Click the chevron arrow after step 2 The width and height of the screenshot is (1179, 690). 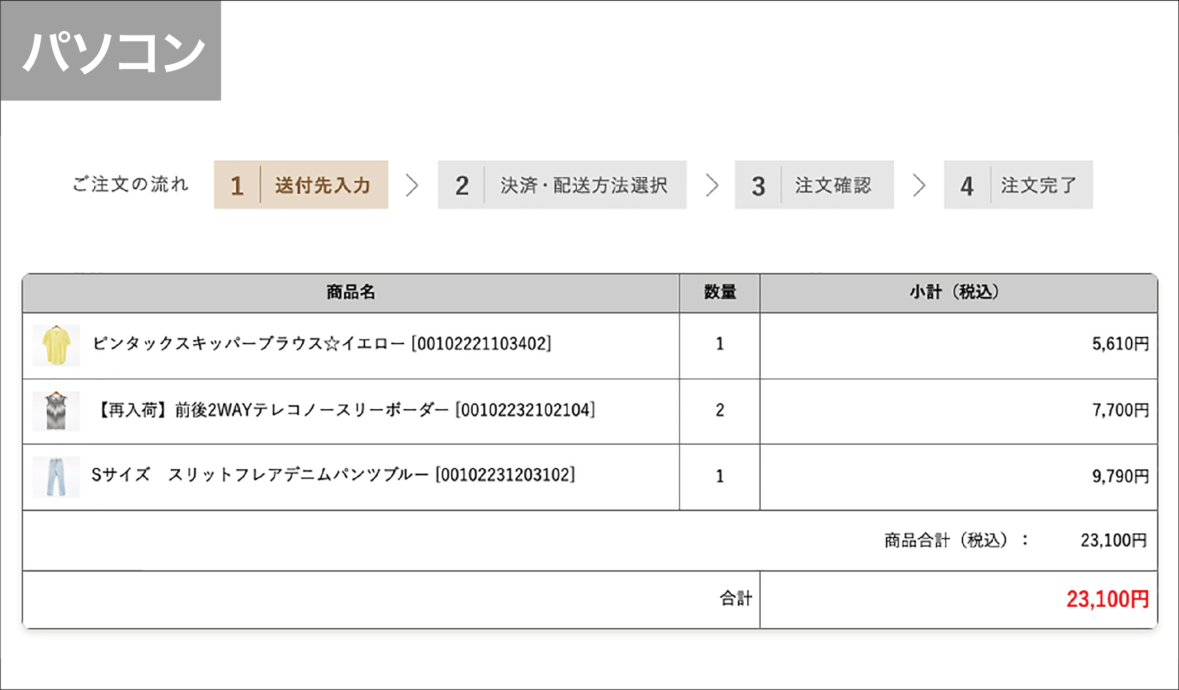point(712,185)
